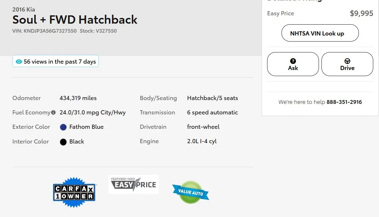Image resolution: width=379 pixels, height=217 pixels.
Task: Click the Soul + FWD Hatchback title
Action: (75, 20)
